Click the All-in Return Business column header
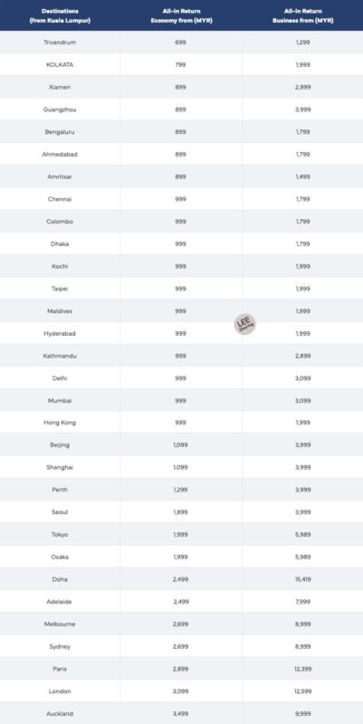The height and width of the screenshot is (724, 363). click(x=303, y=15)
